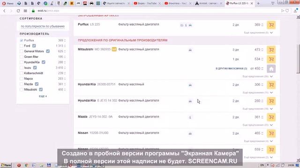Image resolution: width=300 pixels, height=168 pixels.
Task: Click car applicability icon in Mitsubishi row
Action: tap(190, 50)
